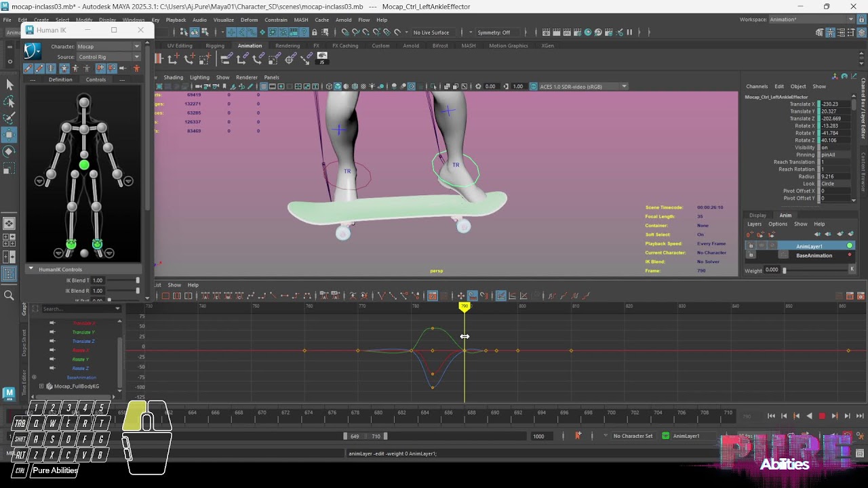Screen dimensions: 868x488
Task: Select the Rotate Y curve in the Graph Editor list
Action: [80, 359]
